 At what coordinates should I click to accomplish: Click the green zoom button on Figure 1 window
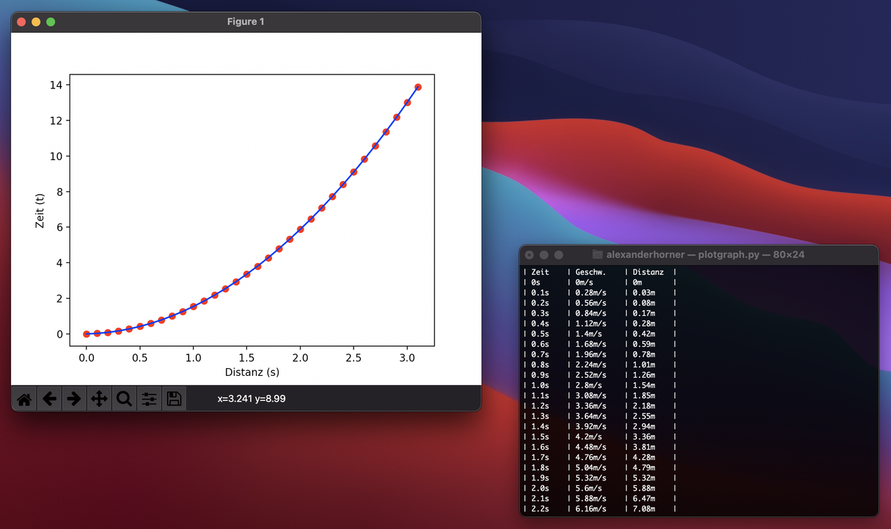[x=50, y=22]
